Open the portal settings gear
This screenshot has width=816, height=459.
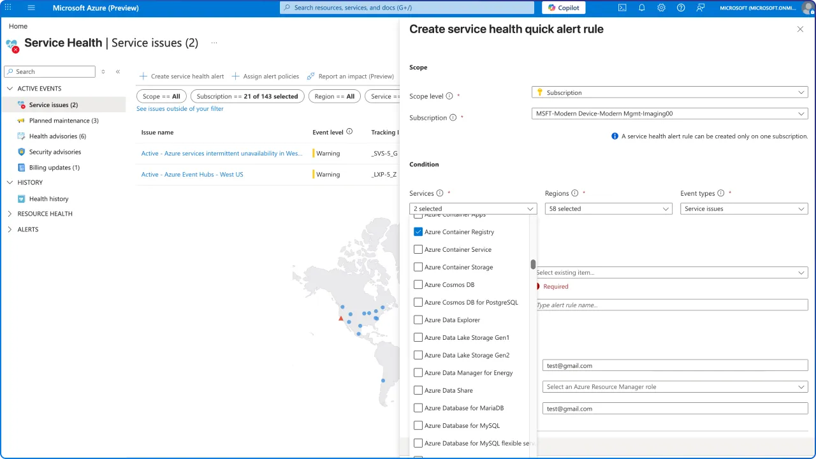[661, 8]
